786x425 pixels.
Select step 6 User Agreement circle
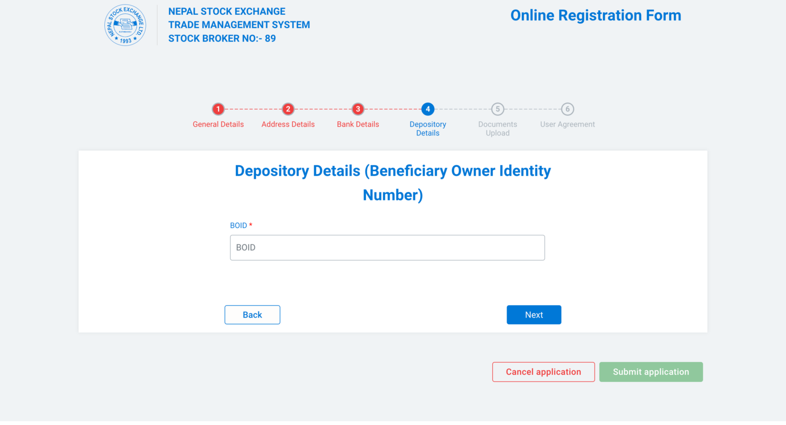pyautogui.click(x=567, y=109)
